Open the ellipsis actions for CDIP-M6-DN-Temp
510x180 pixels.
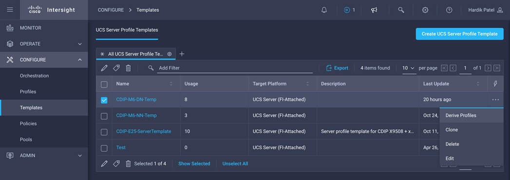click(495, 100)
